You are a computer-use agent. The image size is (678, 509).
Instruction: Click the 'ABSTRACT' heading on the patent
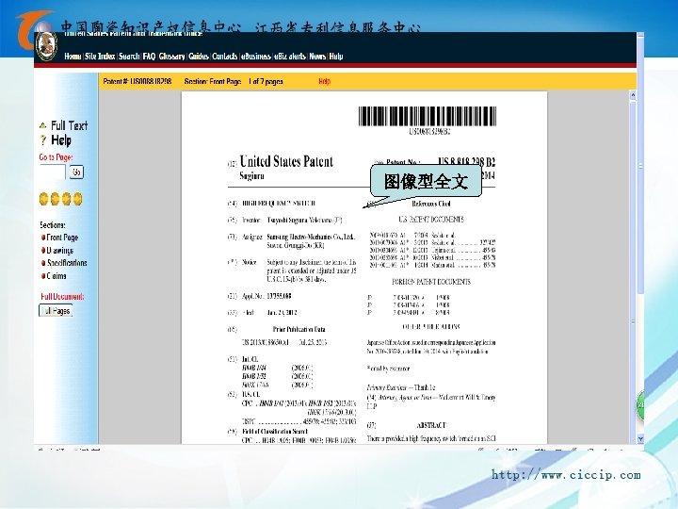click(x=431, y=425)
